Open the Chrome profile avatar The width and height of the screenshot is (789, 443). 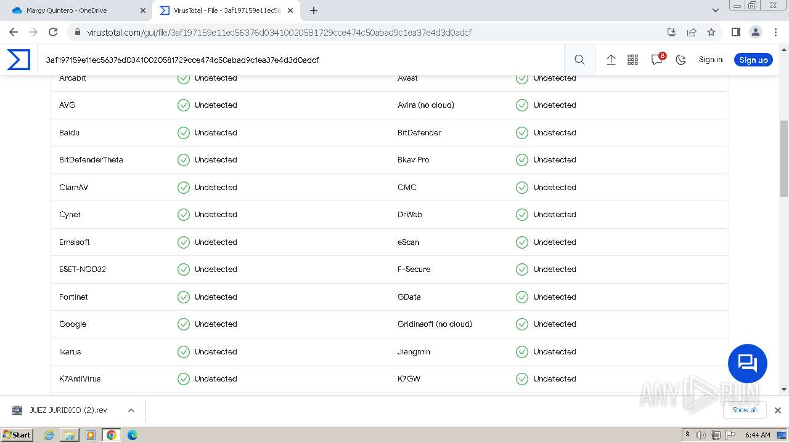(x=755, y=32)
